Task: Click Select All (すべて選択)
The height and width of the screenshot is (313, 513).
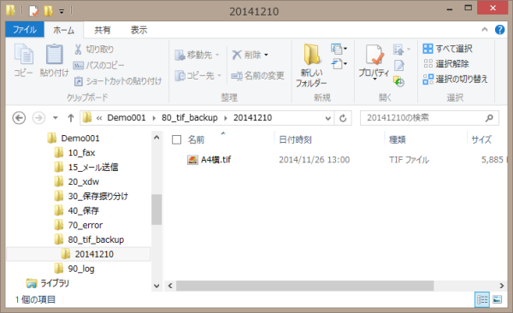Action: 447,49
